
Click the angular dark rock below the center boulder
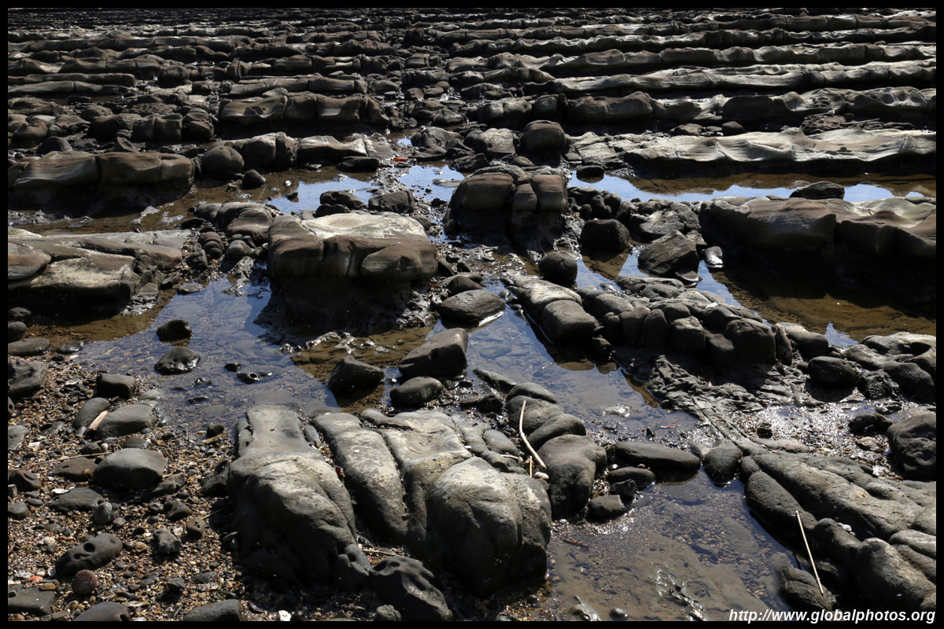click(x=436, y=355)
